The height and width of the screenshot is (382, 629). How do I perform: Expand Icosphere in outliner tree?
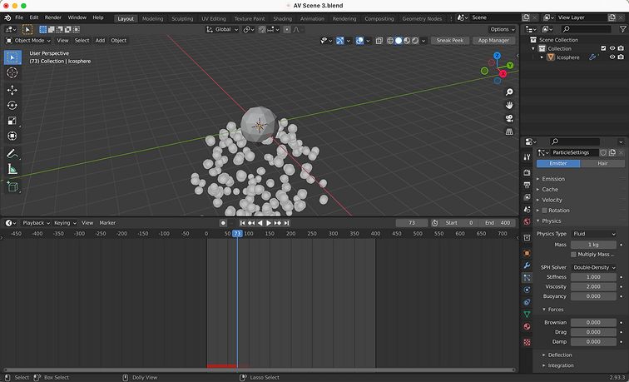(x=542, y=57)
